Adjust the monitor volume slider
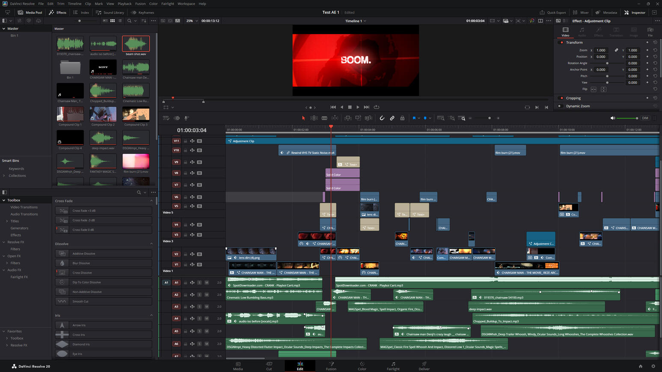The image size is (662, 372). pos(627,118)
